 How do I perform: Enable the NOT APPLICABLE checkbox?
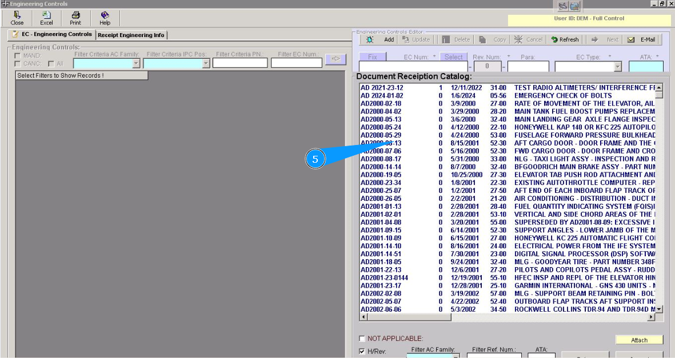362,338
